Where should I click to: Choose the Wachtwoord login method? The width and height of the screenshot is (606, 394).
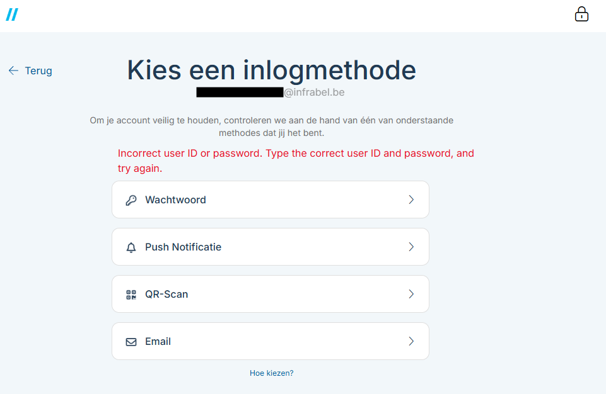(271, 200)
